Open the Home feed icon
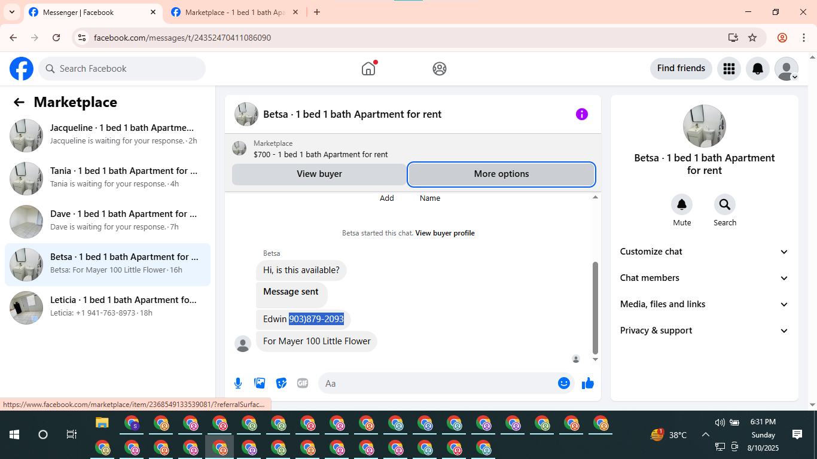Image resolution: width=817 pixels, height=459 pixels. (368, 69)
